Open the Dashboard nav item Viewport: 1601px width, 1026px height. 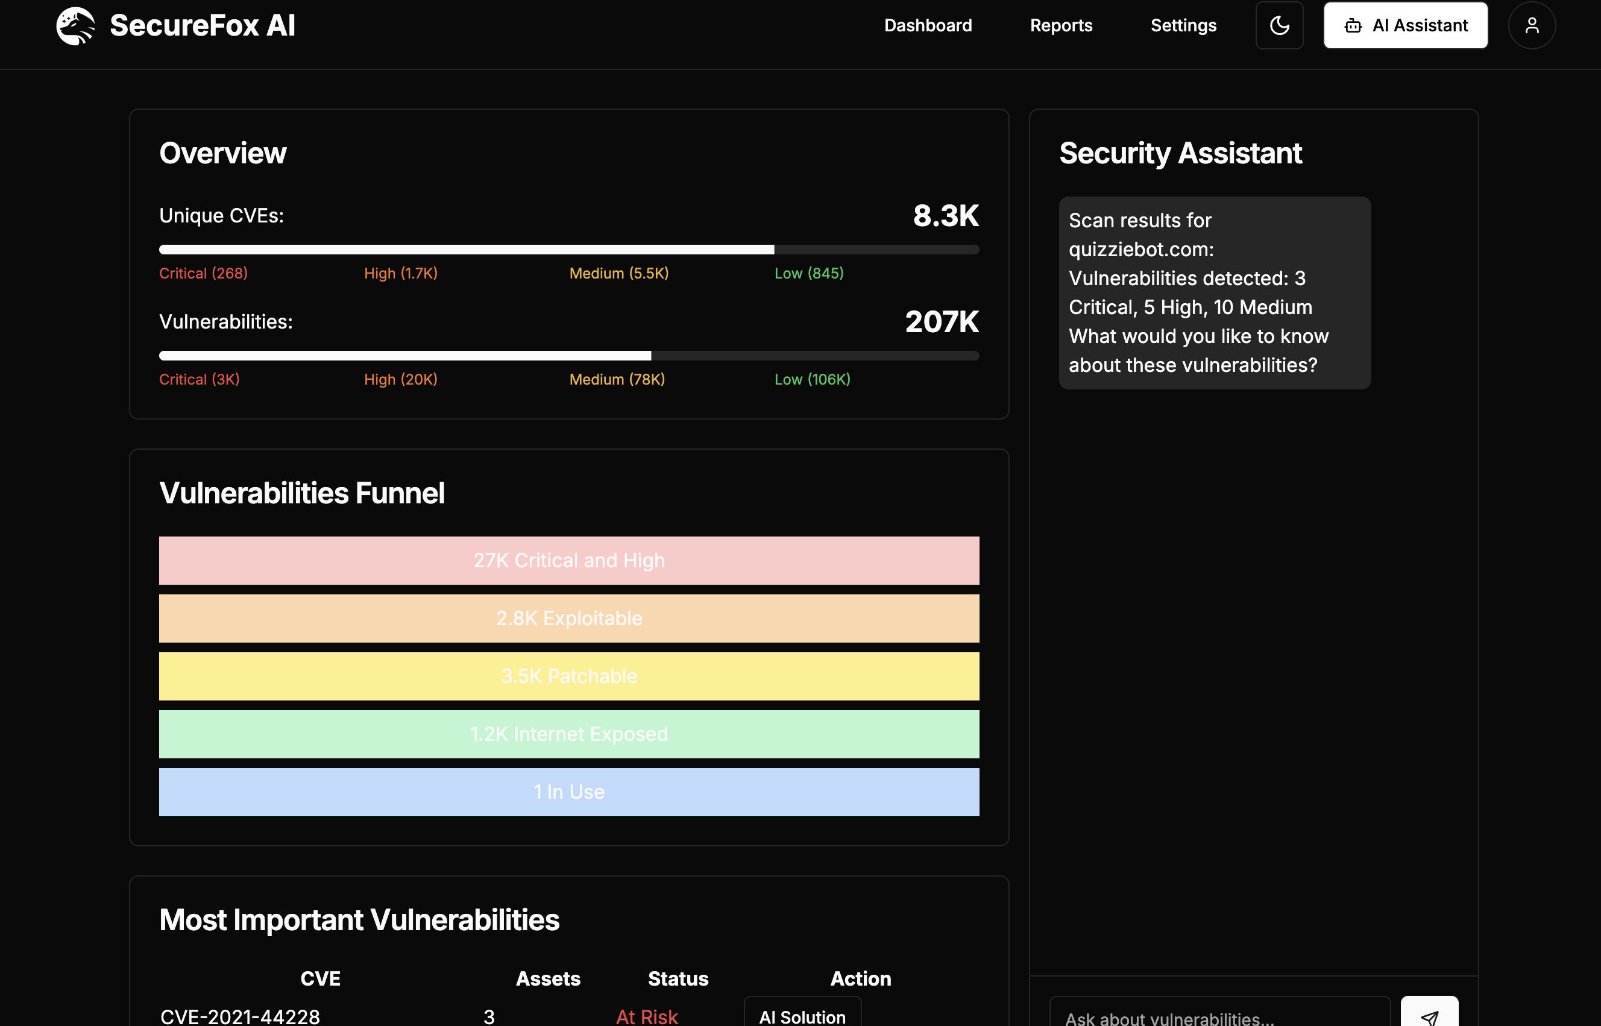tap(928, 26)
